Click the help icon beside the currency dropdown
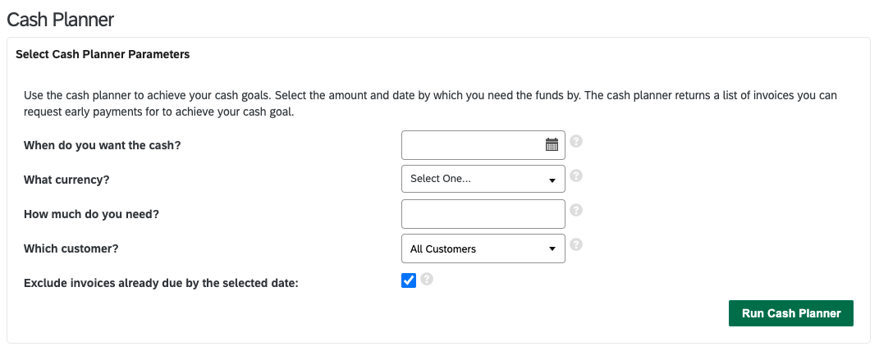Image resolution: width=879 pixels, height=351 pixels. coord(576,175)
